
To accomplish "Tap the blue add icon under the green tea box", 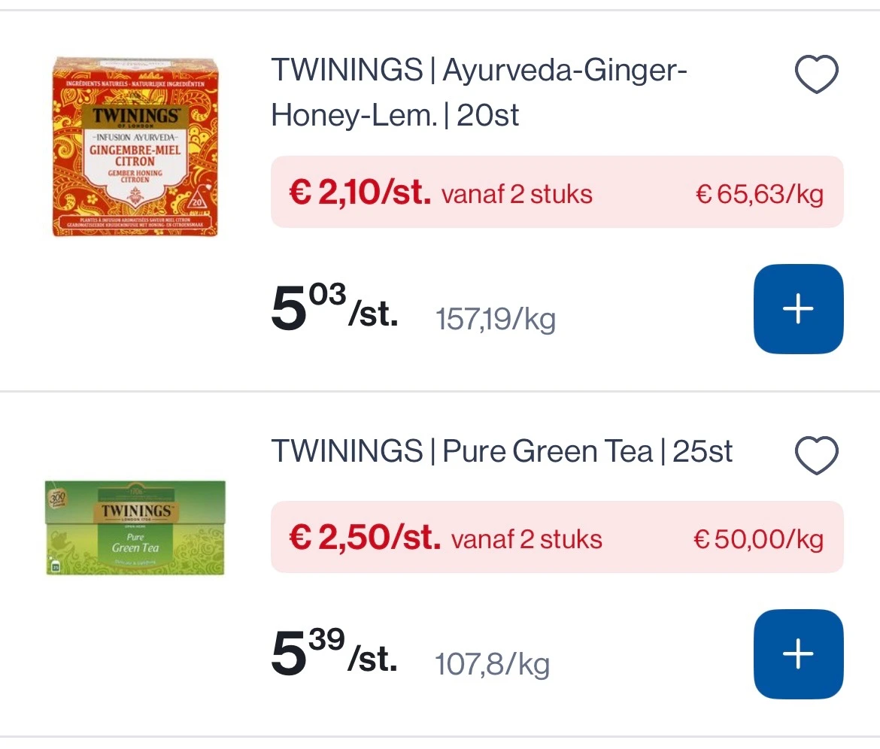I will point(799,653).
